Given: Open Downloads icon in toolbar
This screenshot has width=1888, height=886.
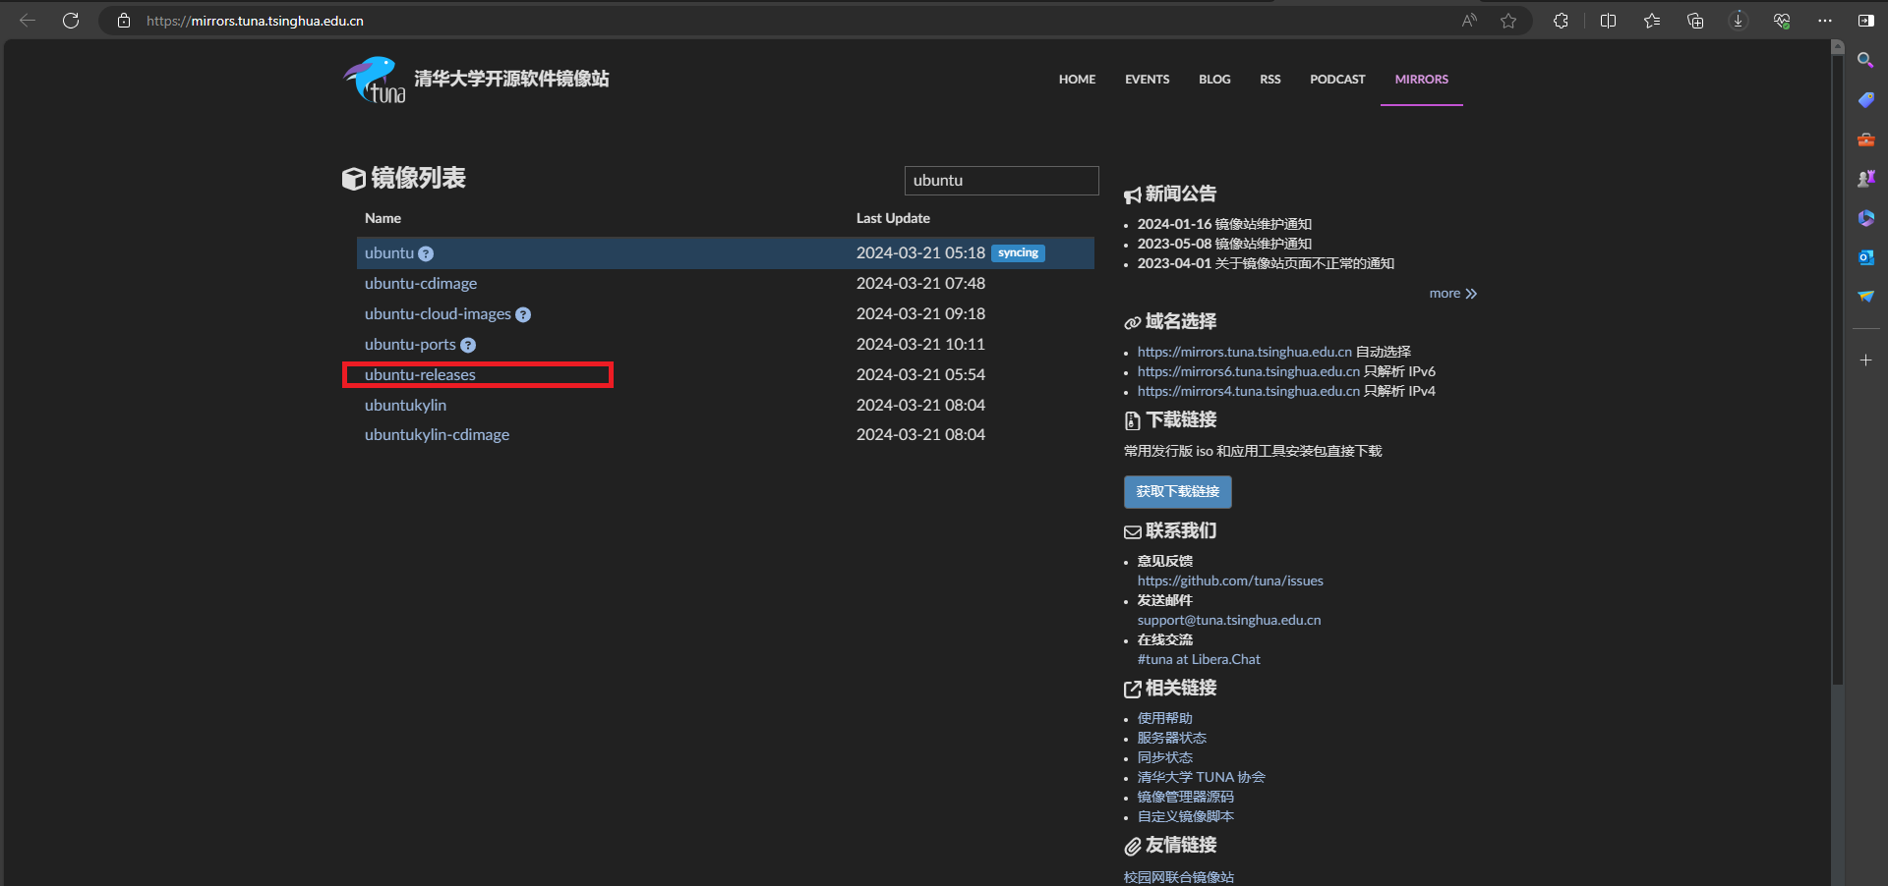Looking at the screenshot, I should click(1739, 21).
